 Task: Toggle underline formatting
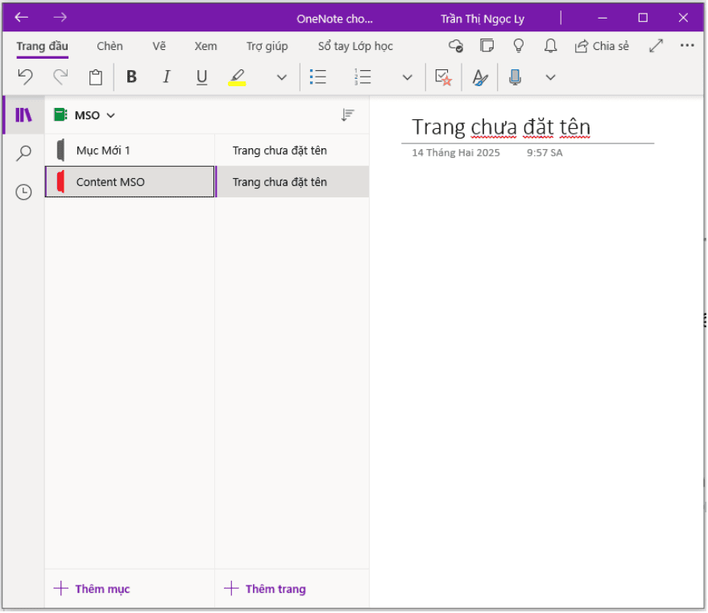[202, 77]
